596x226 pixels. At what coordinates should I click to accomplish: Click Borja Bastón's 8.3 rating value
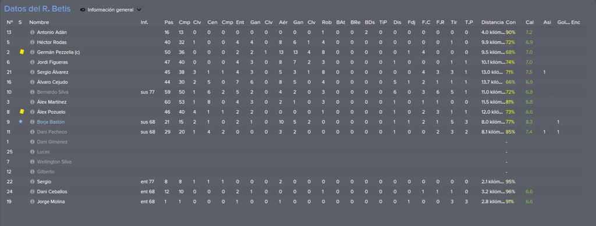click(529, 122)
